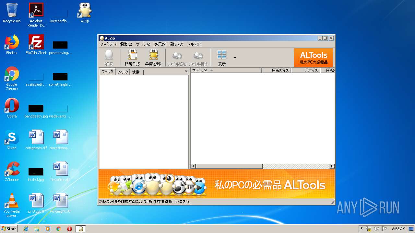This screenshot has height=233, width=415.
Task: Open the ツール(A) menu
Action: (x=143, y=44)
